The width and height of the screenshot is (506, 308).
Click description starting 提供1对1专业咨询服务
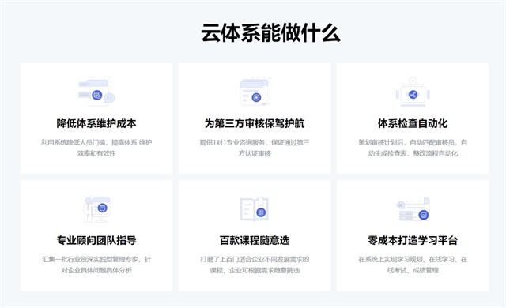click(255, 148)
